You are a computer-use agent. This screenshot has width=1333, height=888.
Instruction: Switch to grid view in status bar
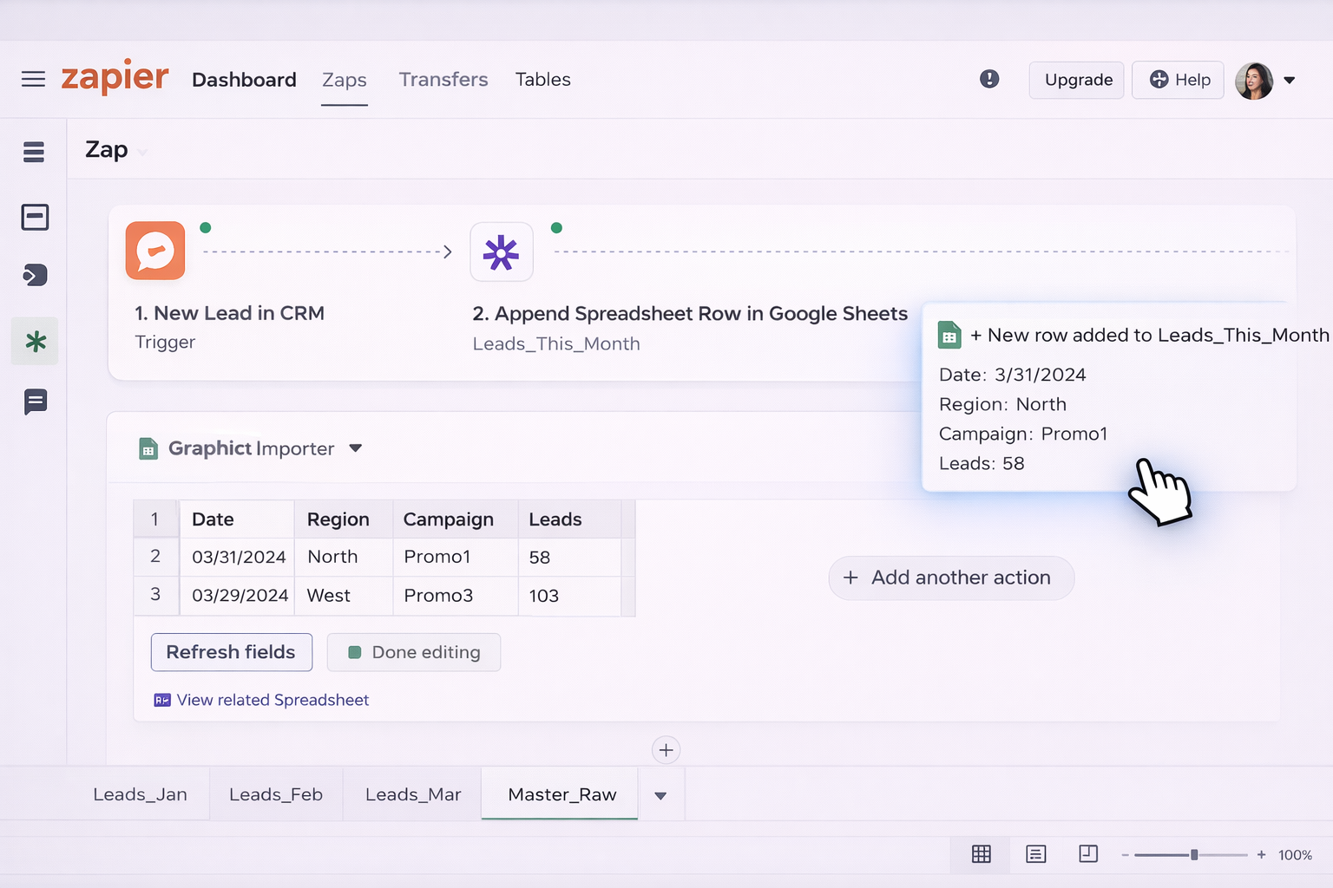click(982, 854)
